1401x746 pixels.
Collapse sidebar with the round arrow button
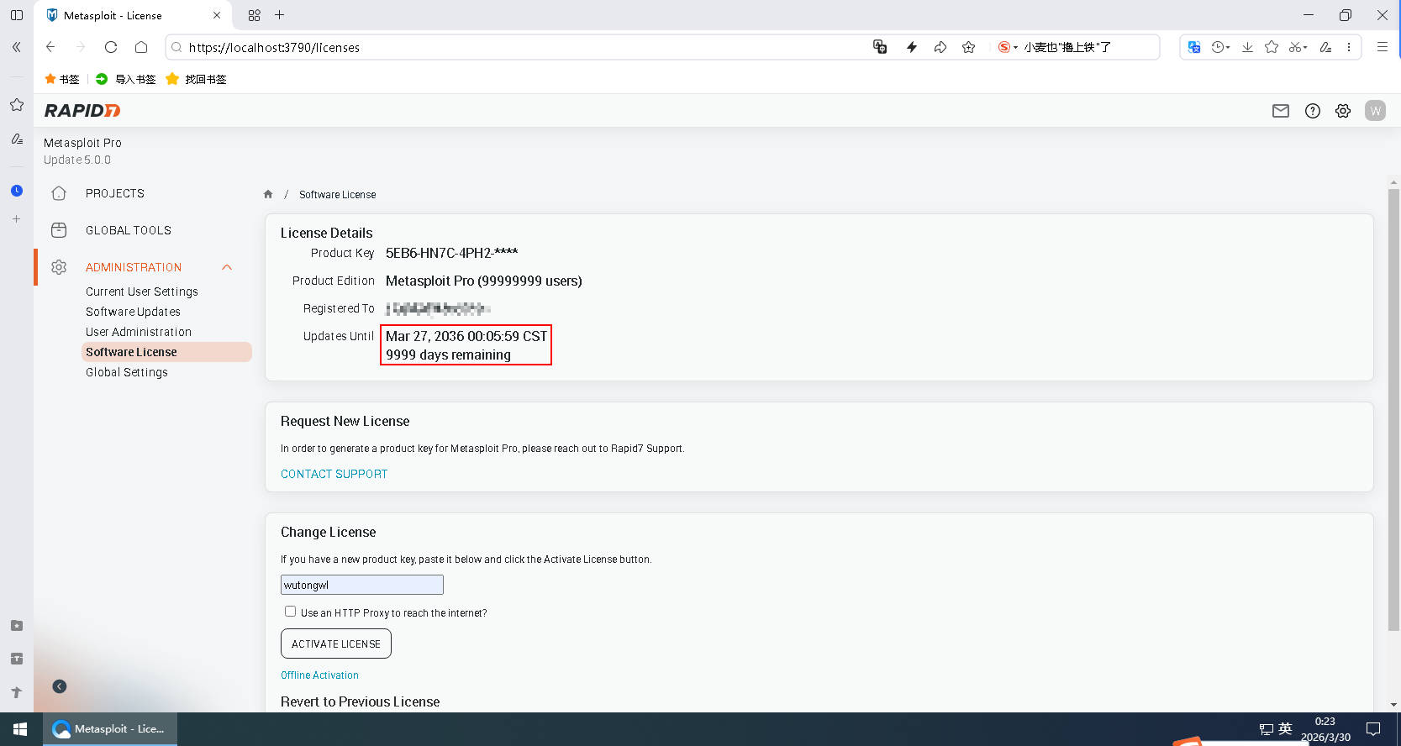point(60,686)
